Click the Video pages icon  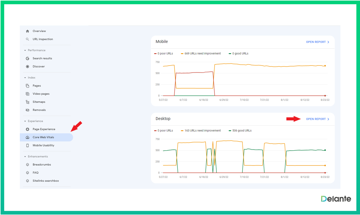click(x=27, y=94)
